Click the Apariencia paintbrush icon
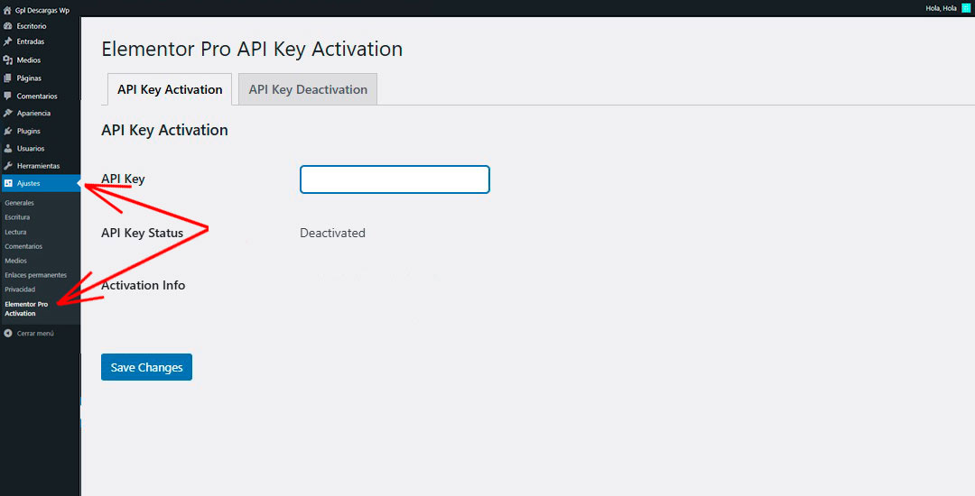Image resolution: width=975 pixels, height=496 pixels. pos(7,114)
